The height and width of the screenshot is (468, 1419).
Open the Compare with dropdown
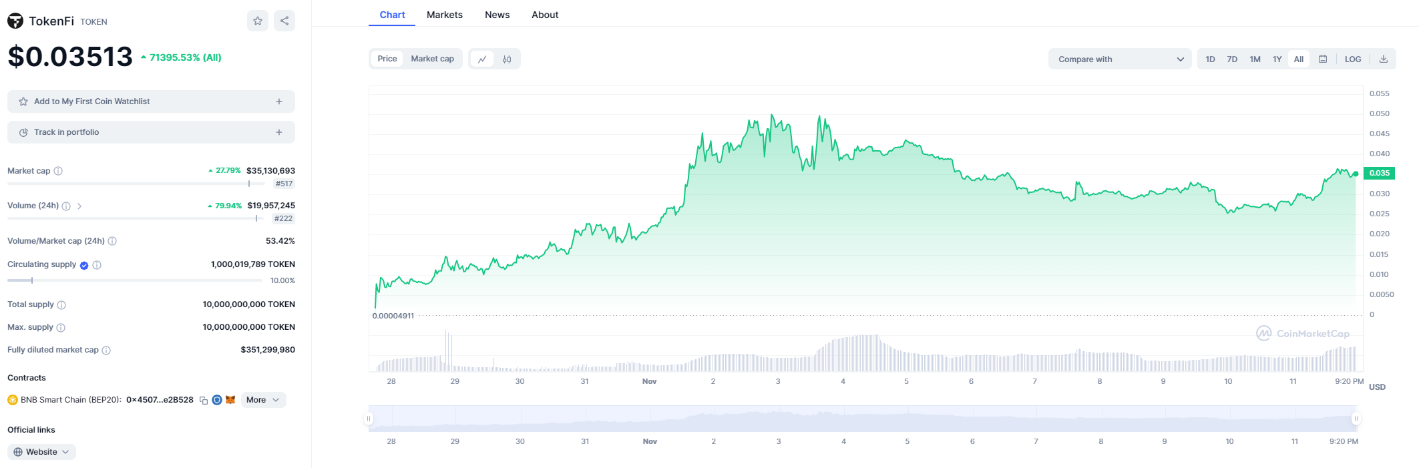coord(1120,59)
